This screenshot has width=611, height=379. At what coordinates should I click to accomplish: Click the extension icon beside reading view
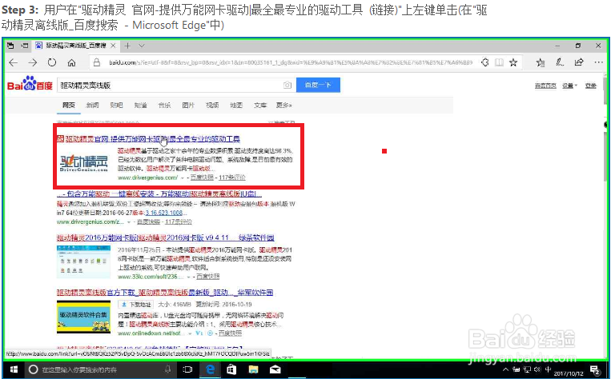pyautogui.click(x=484, y=62)
